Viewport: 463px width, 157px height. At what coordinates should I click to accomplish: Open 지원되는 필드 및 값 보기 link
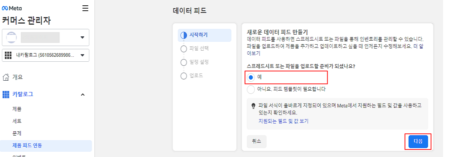[x=283, y=121]
